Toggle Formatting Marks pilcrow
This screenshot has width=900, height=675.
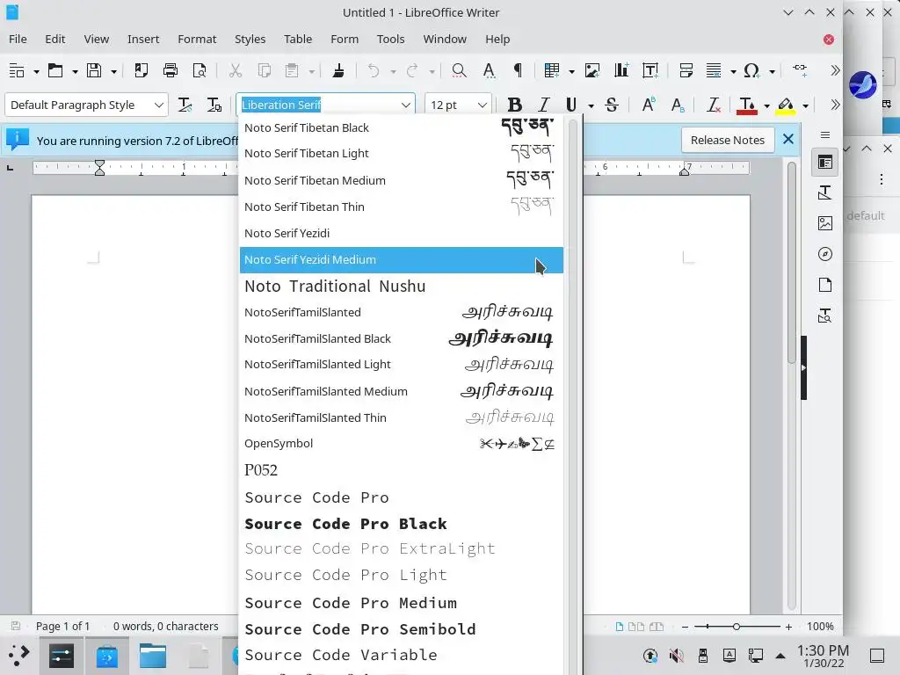pyautogui.click(x=518, y=70)
